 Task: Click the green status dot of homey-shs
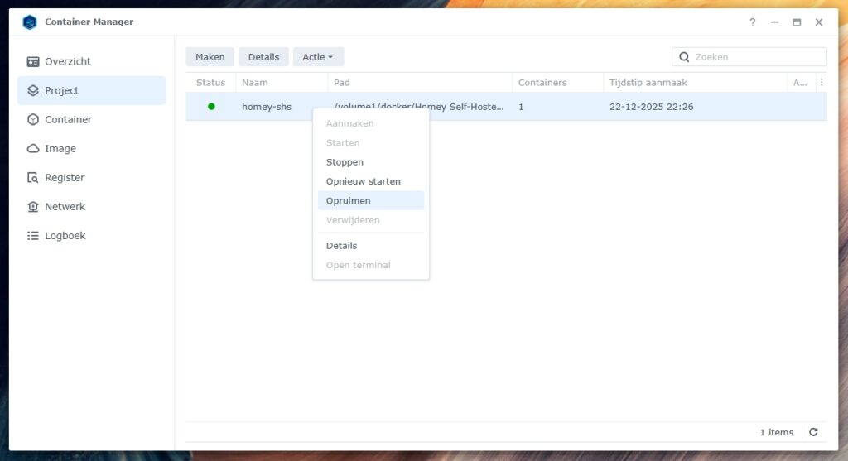click(x=211, y=106)
